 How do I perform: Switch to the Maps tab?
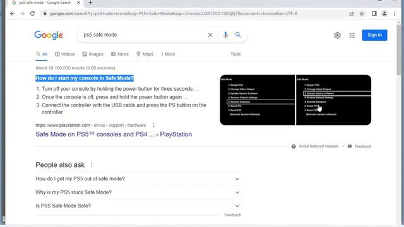145,54
